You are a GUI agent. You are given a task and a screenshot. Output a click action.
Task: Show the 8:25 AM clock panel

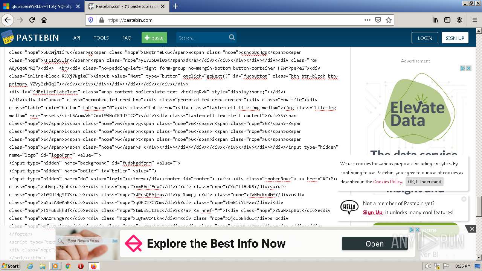(x=463, y=266)
